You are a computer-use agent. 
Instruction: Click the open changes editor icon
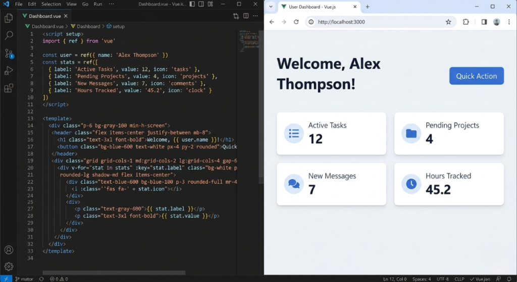(236, 16)
